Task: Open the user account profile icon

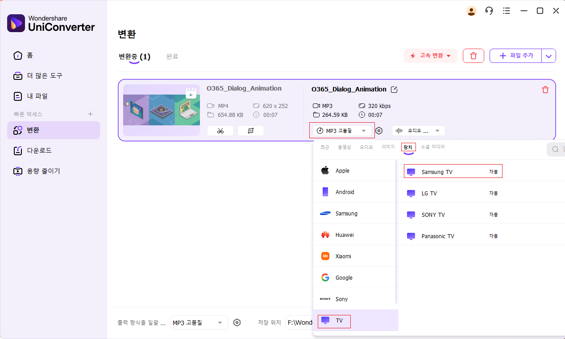Action: click(471, 11)
